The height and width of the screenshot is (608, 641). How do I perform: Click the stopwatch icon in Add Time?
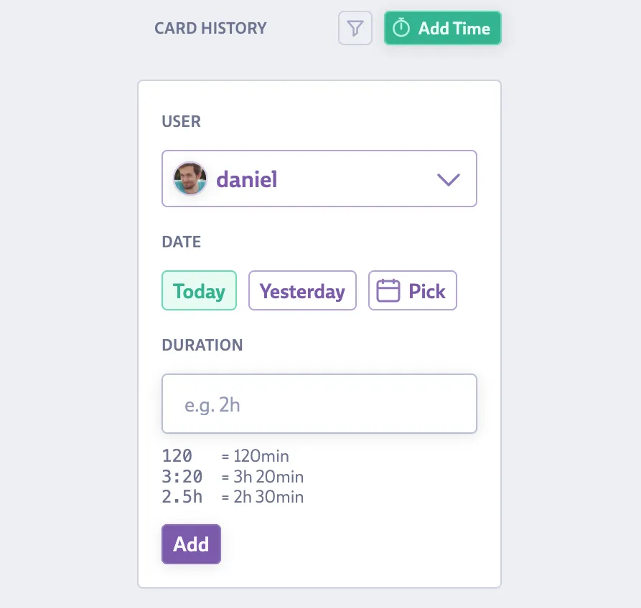pyautogui.click(x=401, y=29)
